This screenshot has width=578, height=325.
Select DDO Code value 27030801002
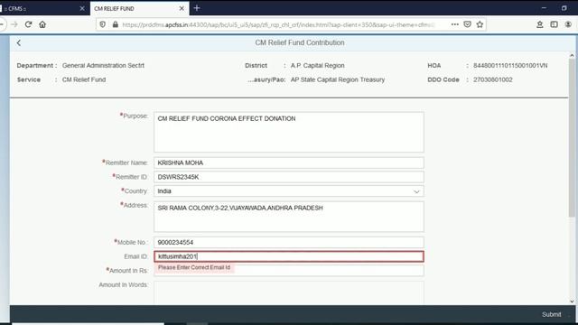pyautogui.click(x=493, y=79)
